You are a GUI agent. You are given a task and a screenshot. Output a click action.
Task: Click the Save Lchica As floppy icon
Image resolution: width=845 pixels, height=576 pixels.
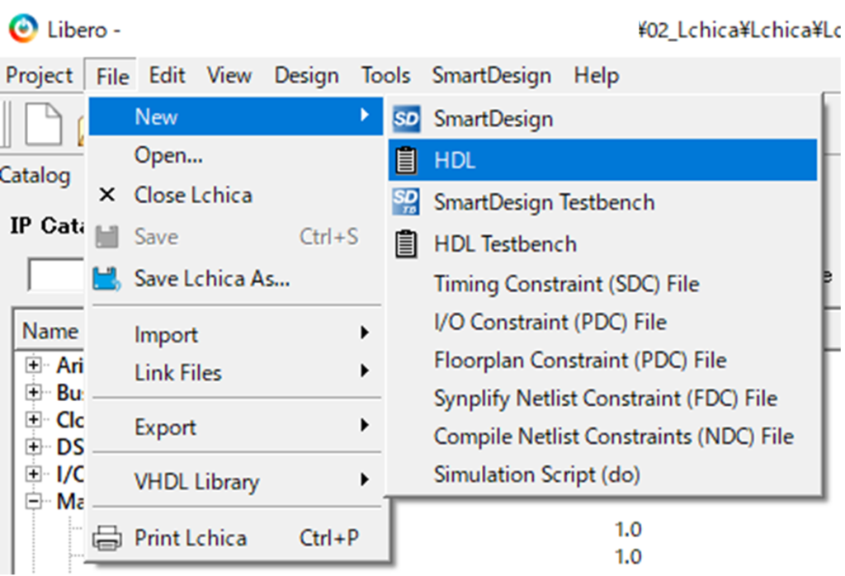point(107,279)
